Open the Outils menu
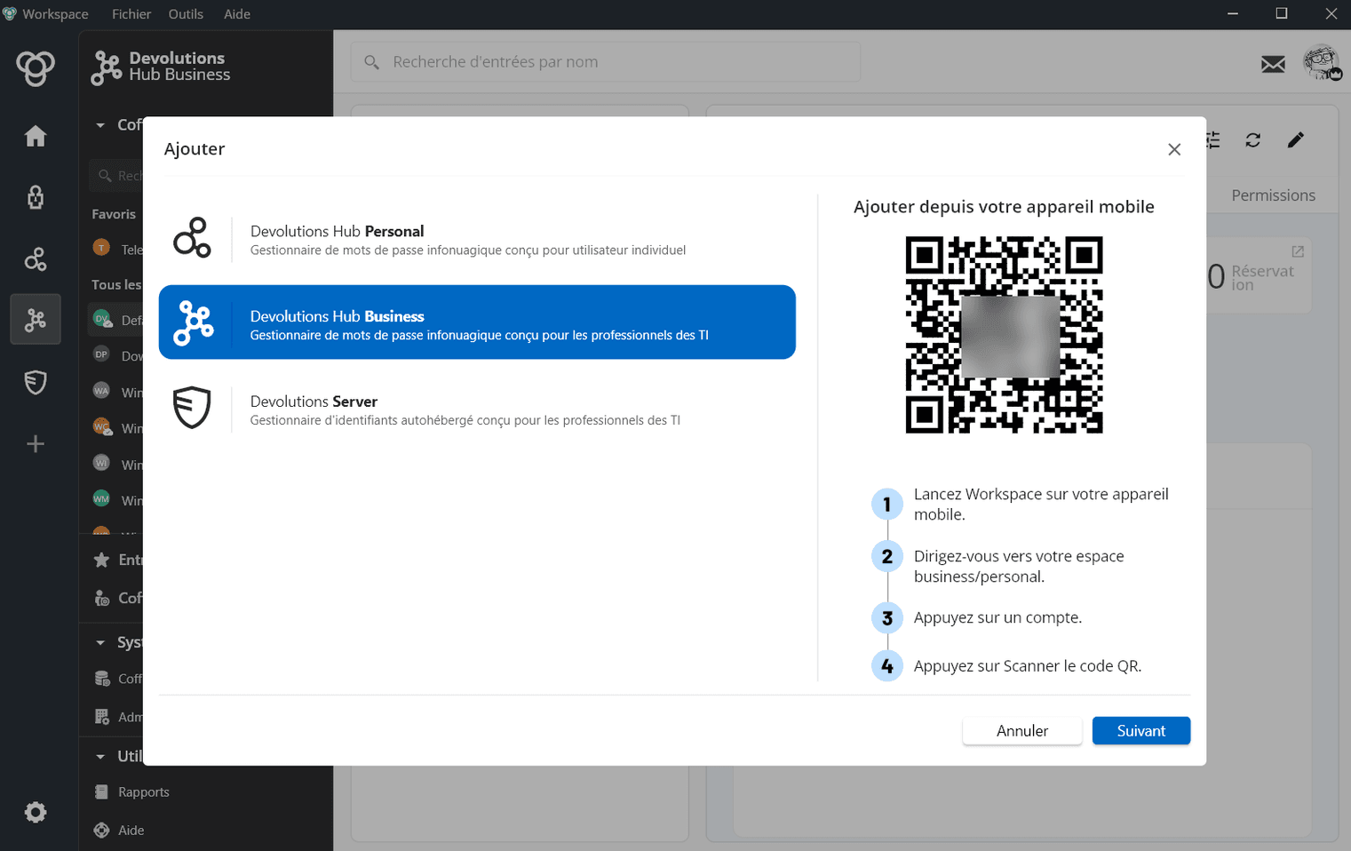This screenshot has width=1351, height=851. [x=186, y=14]
